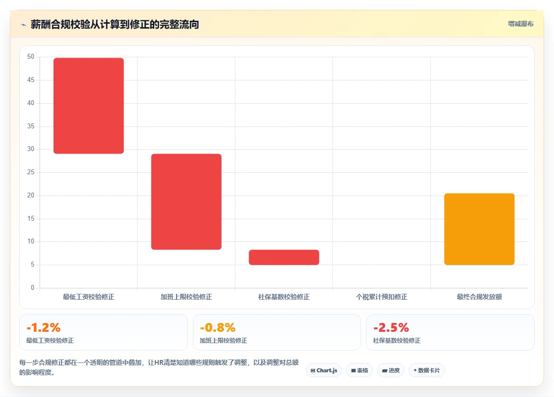554x397 pixels.
Task: Click x-axis label 个税累计预扣修正
Action: [x=381, y=297]
